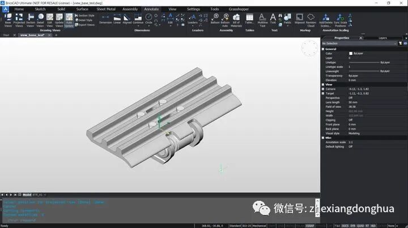The height and width of the screenshot is (228, 408).
Task: Open the Lineweight ByLayer field
Action: coord(377,71)
